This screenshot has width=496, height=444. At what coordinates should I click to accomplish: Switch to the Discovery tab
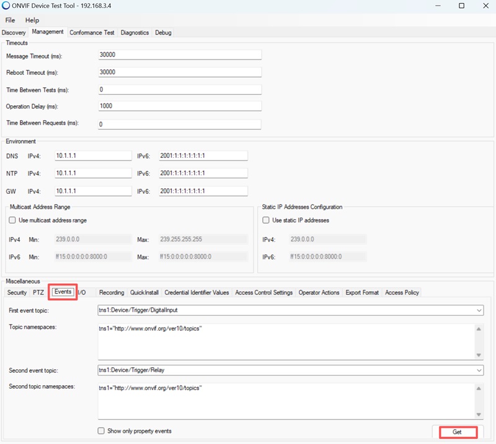click(x=14, y=32)
